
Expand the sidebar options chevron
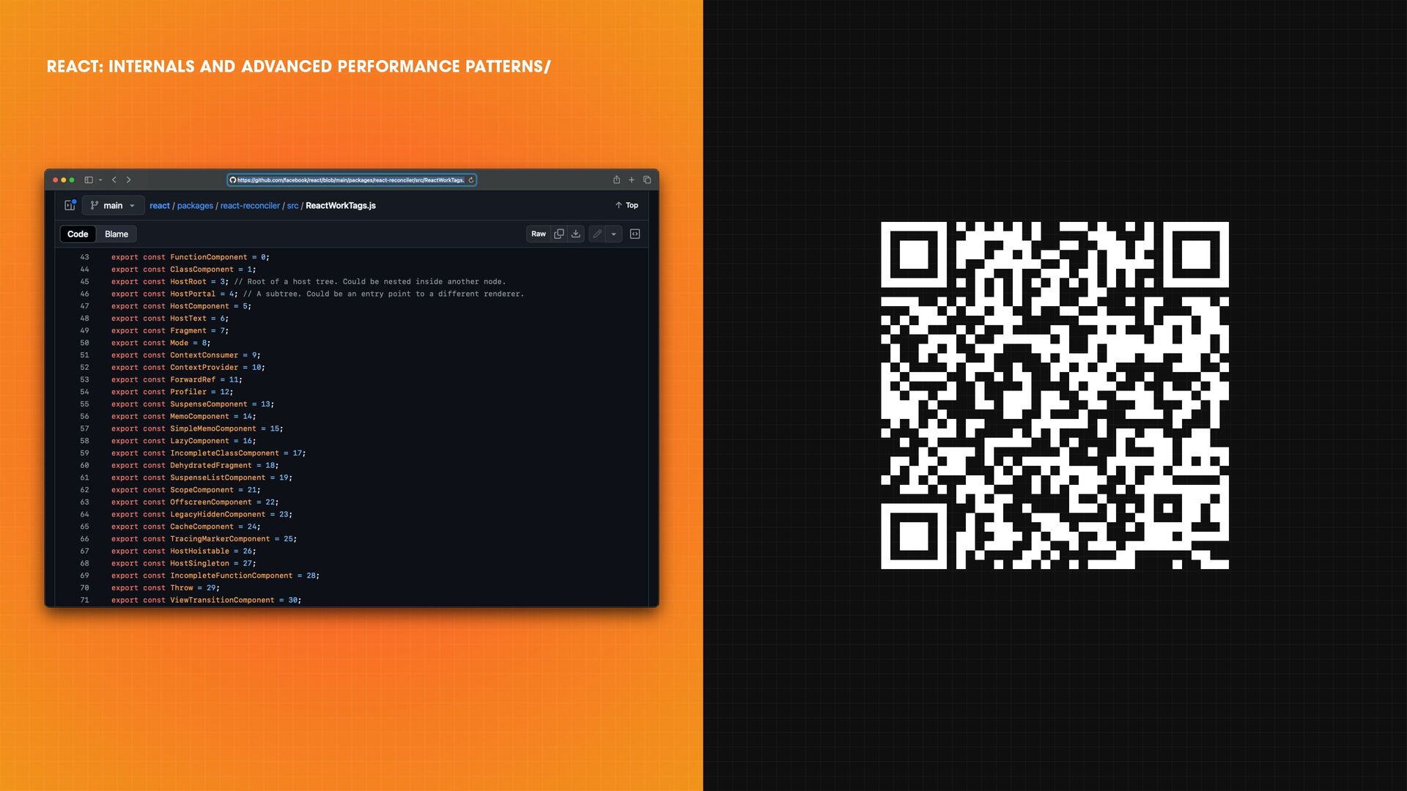[100, 180]
